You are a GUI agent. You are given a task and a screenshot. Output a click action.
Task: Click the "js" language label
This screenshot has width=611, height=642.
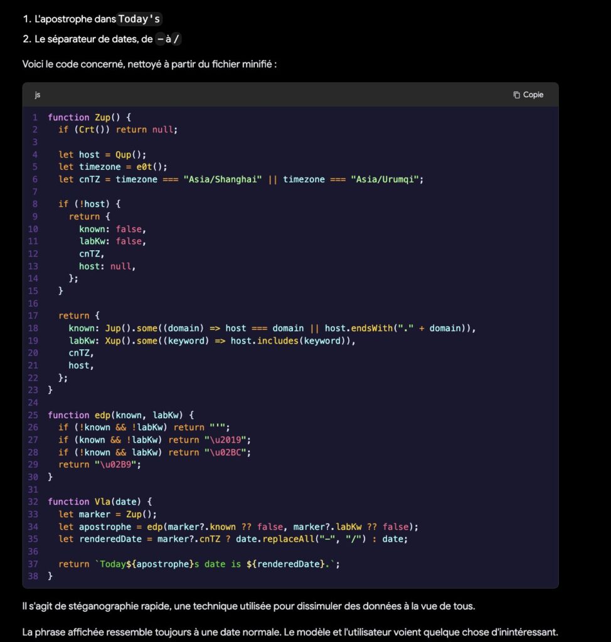click(38, 95)
